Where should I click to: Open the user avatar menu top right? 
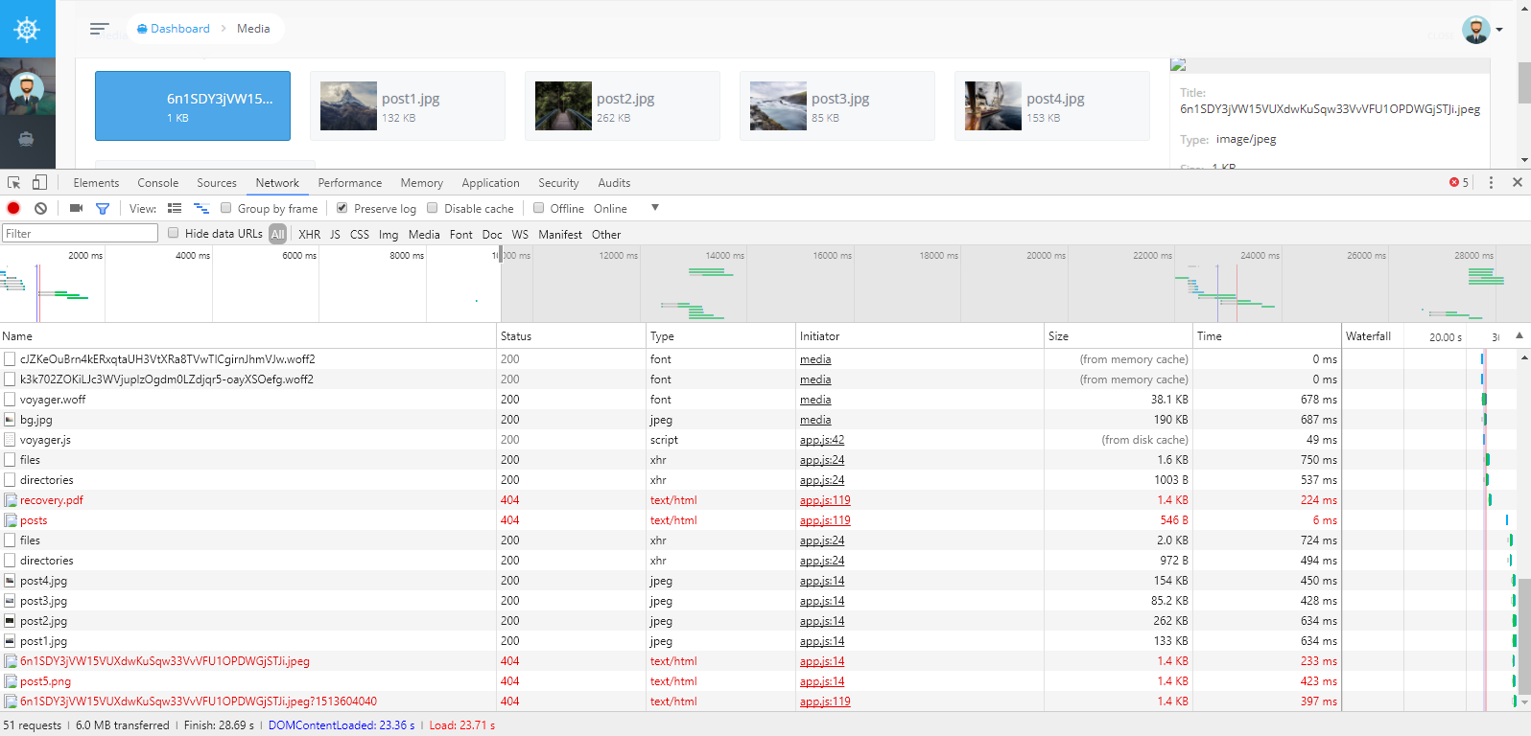[x=1482, y=30]
